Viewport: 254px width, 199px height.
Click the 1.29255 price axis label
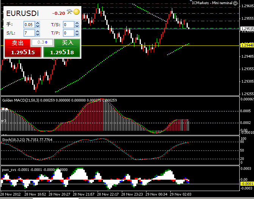[x=247, y=94]
